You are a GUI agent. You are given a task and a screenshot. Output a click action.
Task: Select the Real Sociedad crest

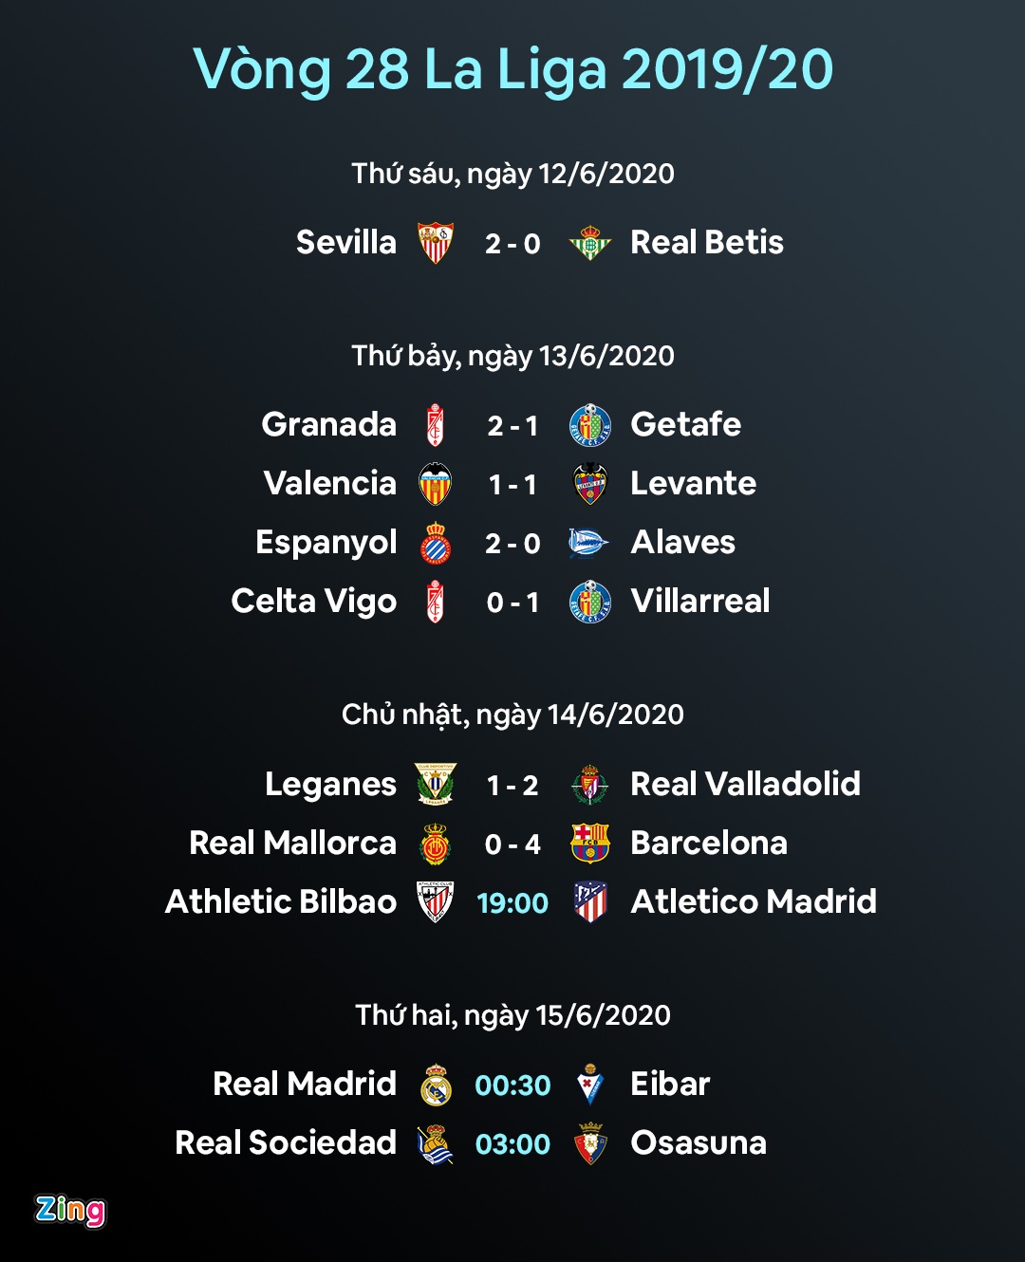(436, 1143)
